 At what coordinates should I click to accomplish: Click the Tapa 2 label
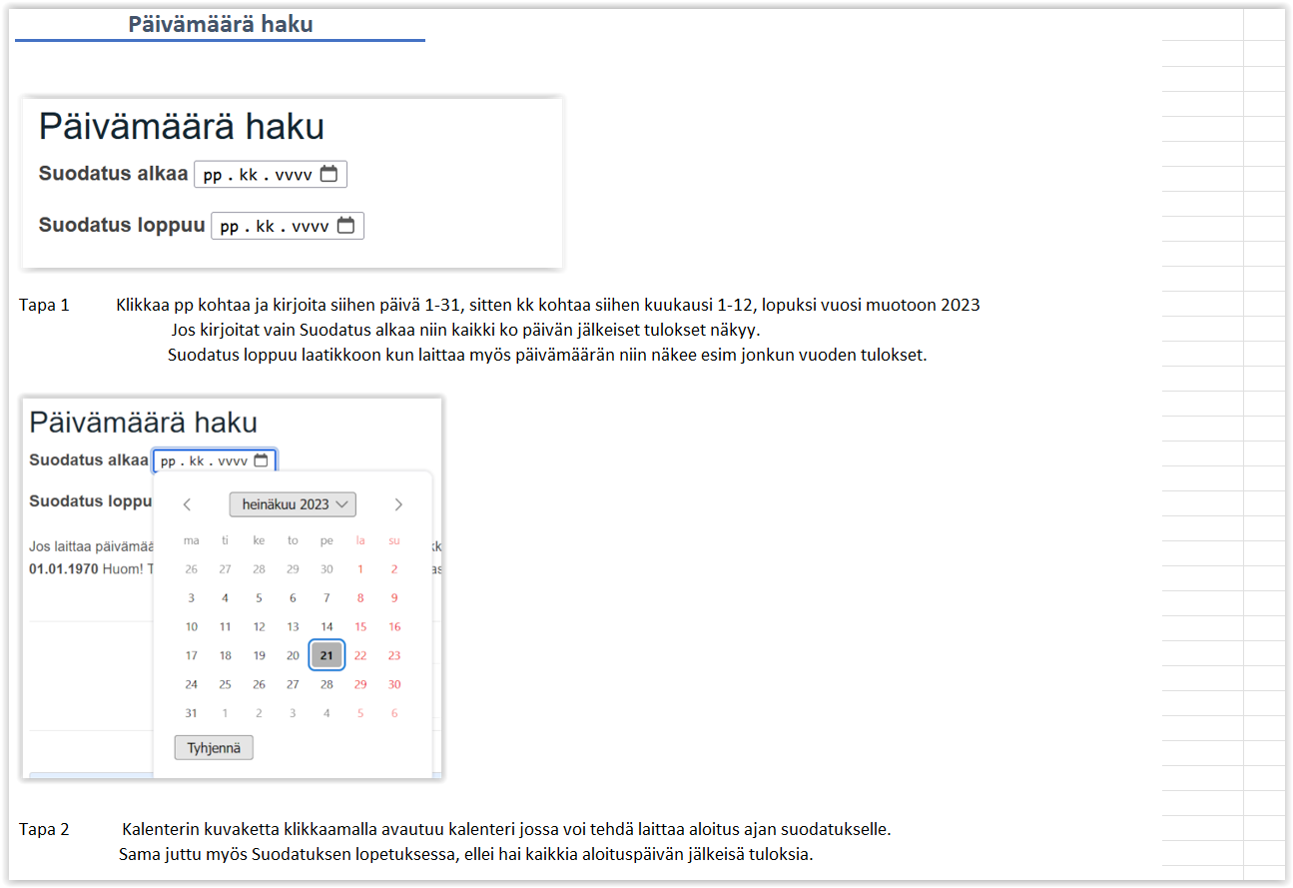point(44,830)
